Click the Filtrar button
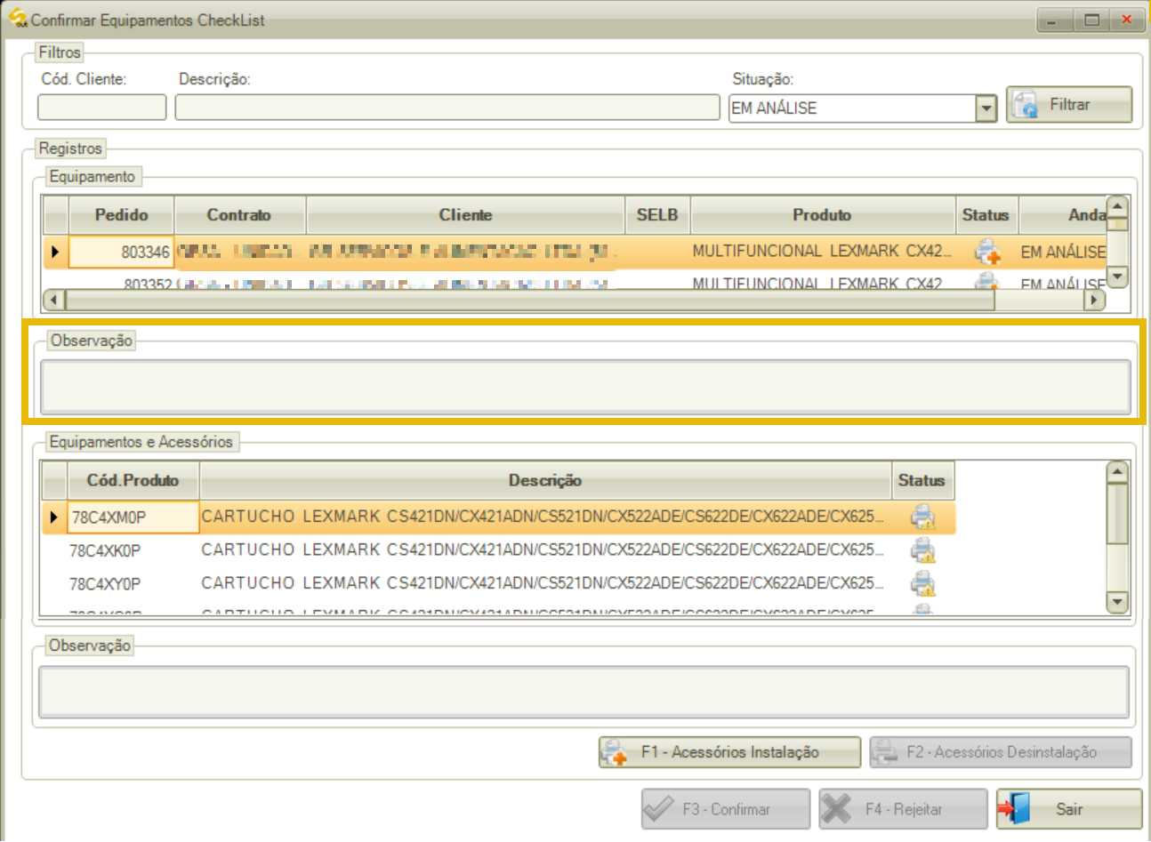The height and width of the screenshot is (842, 1151). (x=1069, y=104)
